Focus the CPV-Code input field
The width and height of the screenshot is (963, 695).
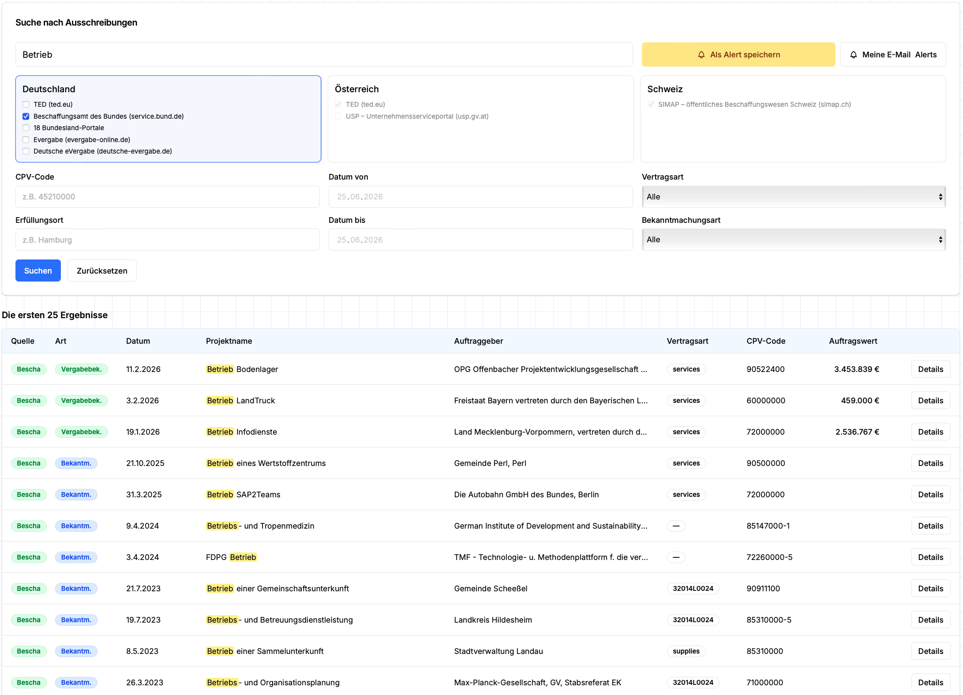(x=168, y=197)
